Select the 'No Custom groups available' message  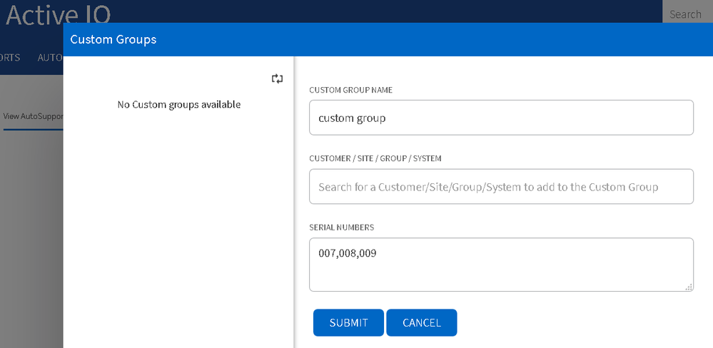[x=179, y=105]
